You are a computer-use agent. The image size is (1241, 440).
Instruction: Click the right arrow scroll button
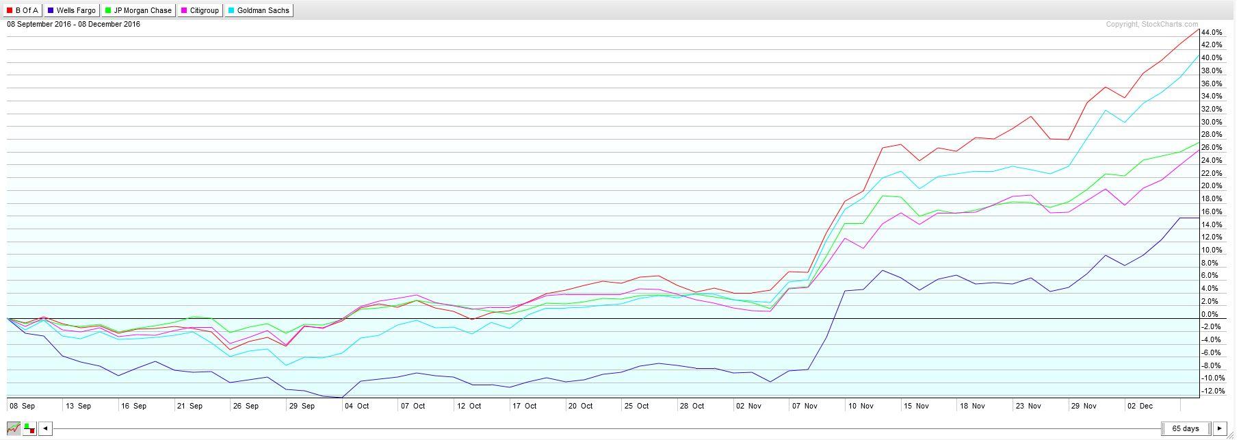point(1219,428)
